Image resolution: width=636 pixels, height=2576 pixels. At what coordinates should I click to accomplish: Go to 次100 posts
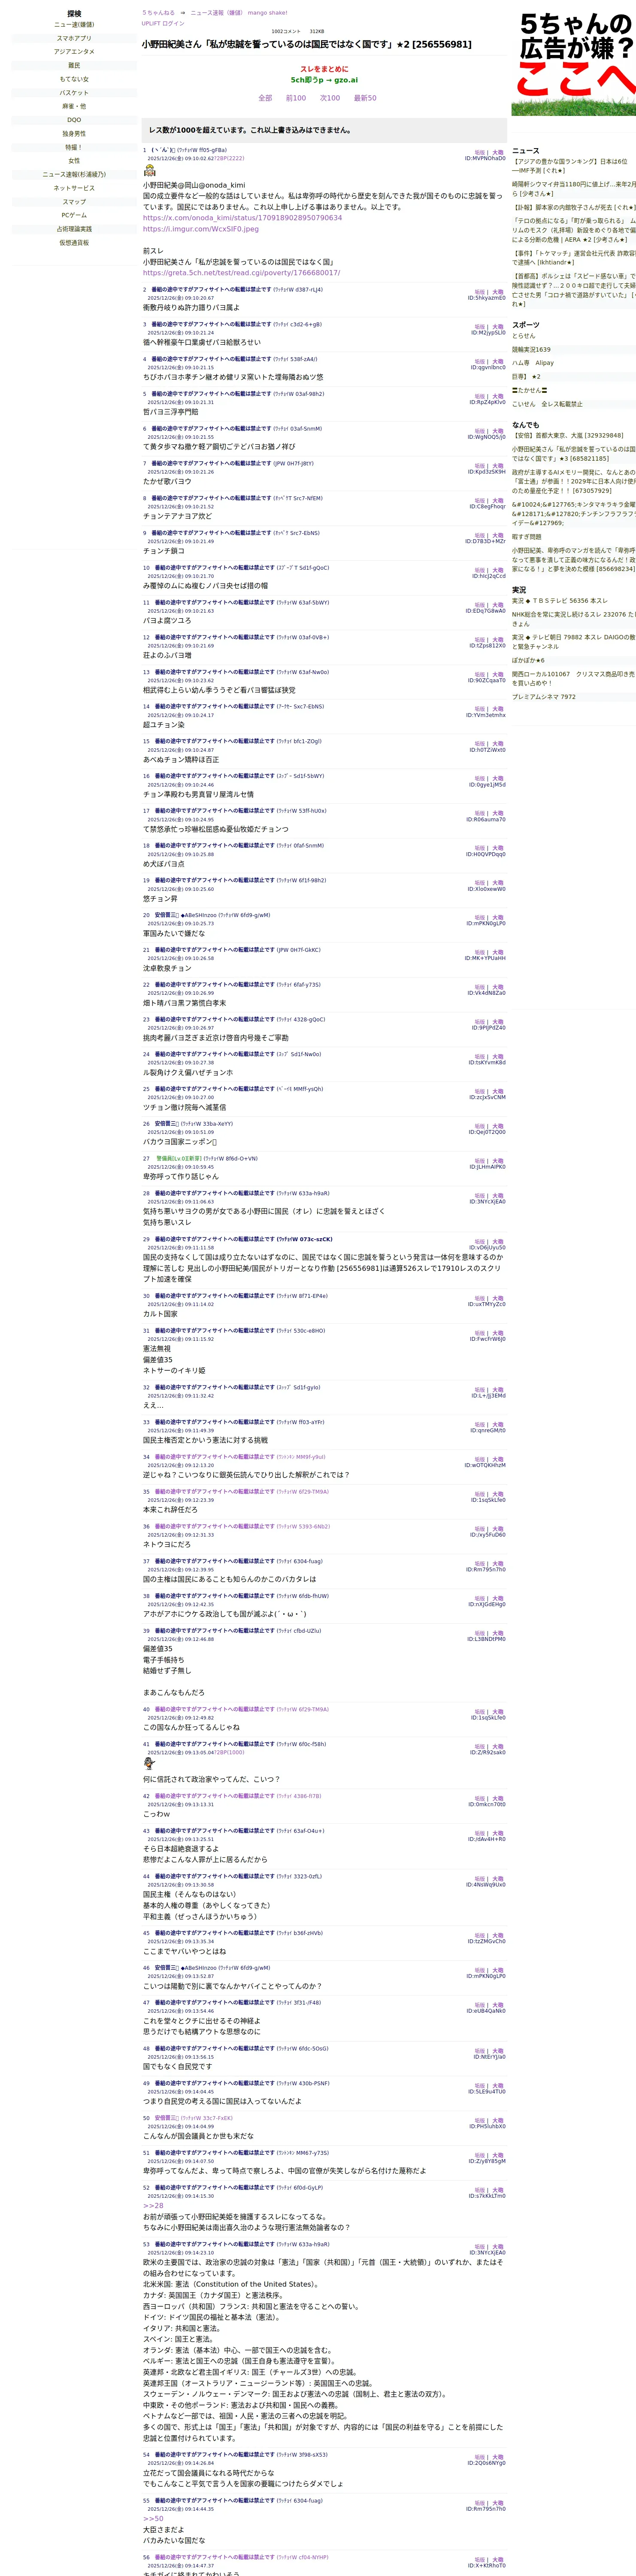(330, 98)
